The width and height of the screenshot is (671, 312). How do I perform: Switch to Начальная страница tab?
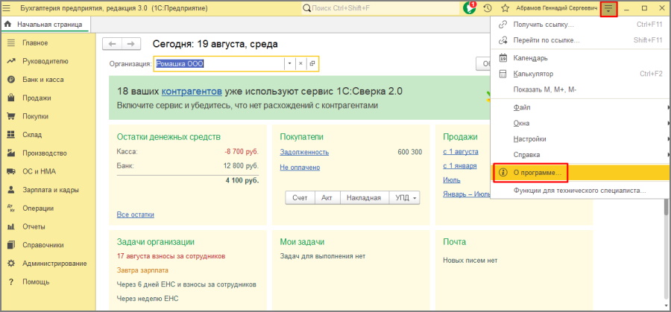click(45, 25)
